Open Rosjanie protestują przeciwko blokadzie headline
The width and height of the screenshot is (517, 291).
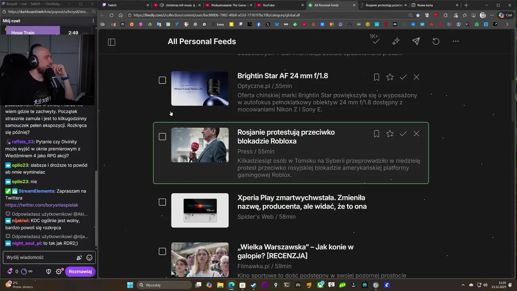pos(286,137)
